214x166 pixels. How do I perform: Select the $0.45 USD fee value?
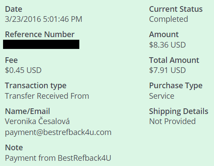(x=23, y=70)
